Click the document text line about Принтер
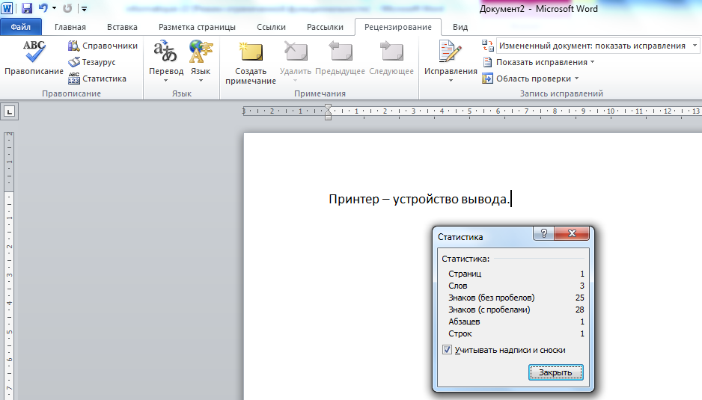 coord(419,199)
